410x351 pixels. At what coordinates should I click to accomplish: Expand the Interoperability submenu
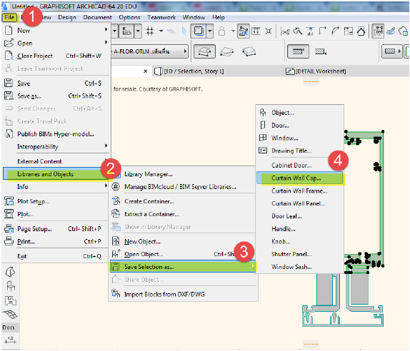coord(56,147)
